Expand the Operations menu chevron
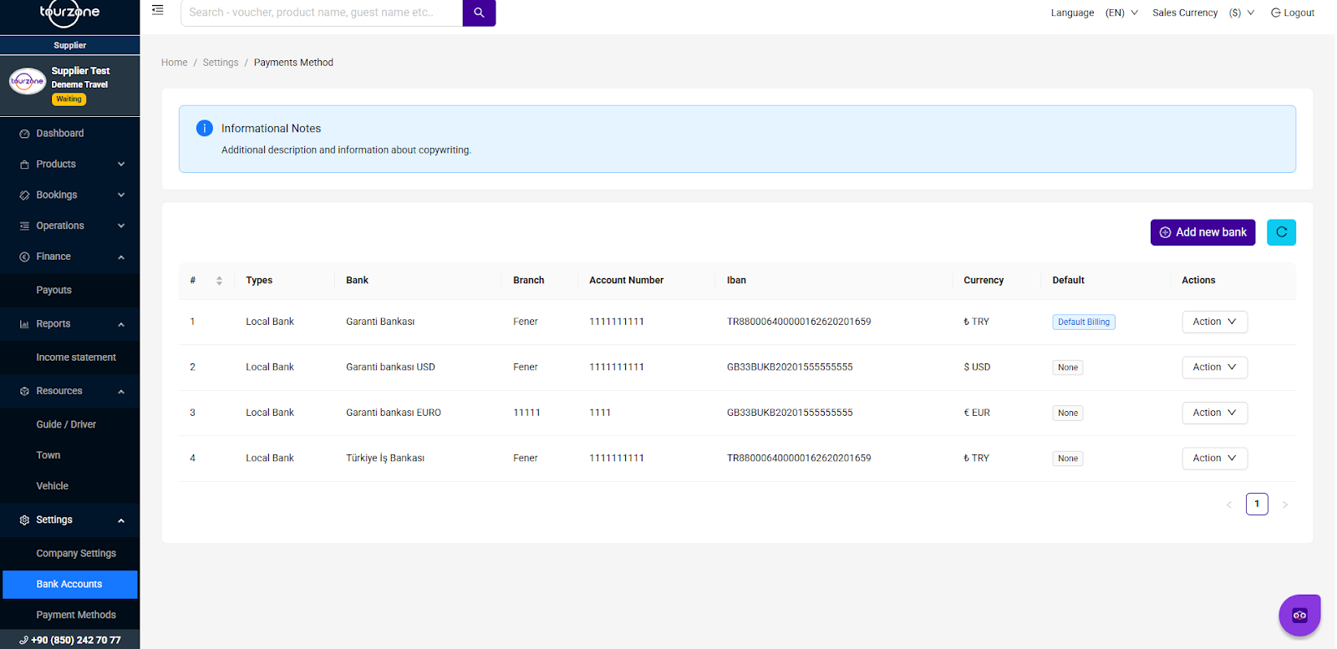Viewport: 1337px width, 649px height. (121, 226)
